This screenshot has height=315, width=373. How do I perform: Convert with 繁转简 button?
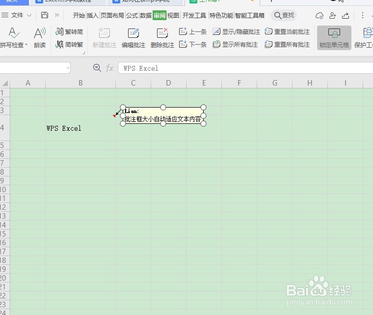[69, 31]
